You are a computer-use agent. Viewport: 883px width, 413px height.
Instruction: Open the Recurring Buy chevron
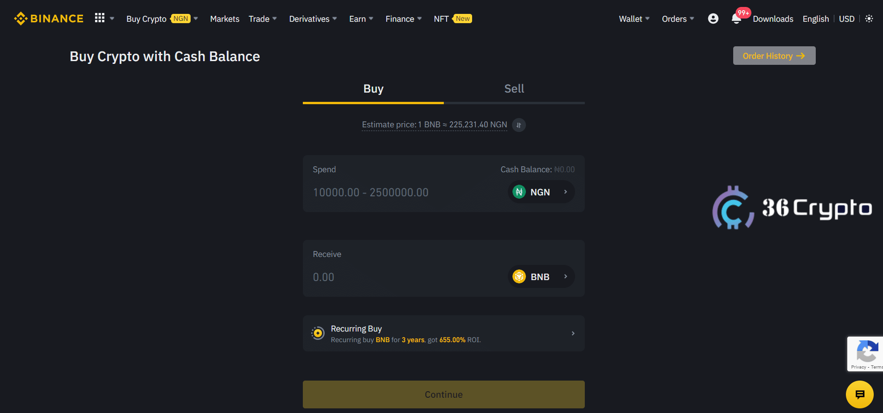point(573,333)
